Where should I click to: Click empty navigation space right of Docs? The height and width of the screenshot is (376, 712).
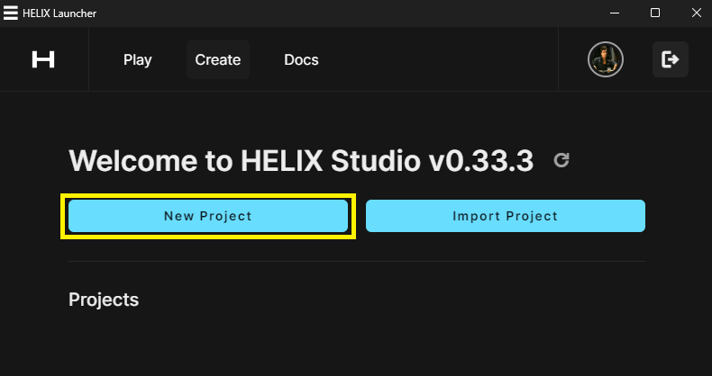[x=442, y=60]
